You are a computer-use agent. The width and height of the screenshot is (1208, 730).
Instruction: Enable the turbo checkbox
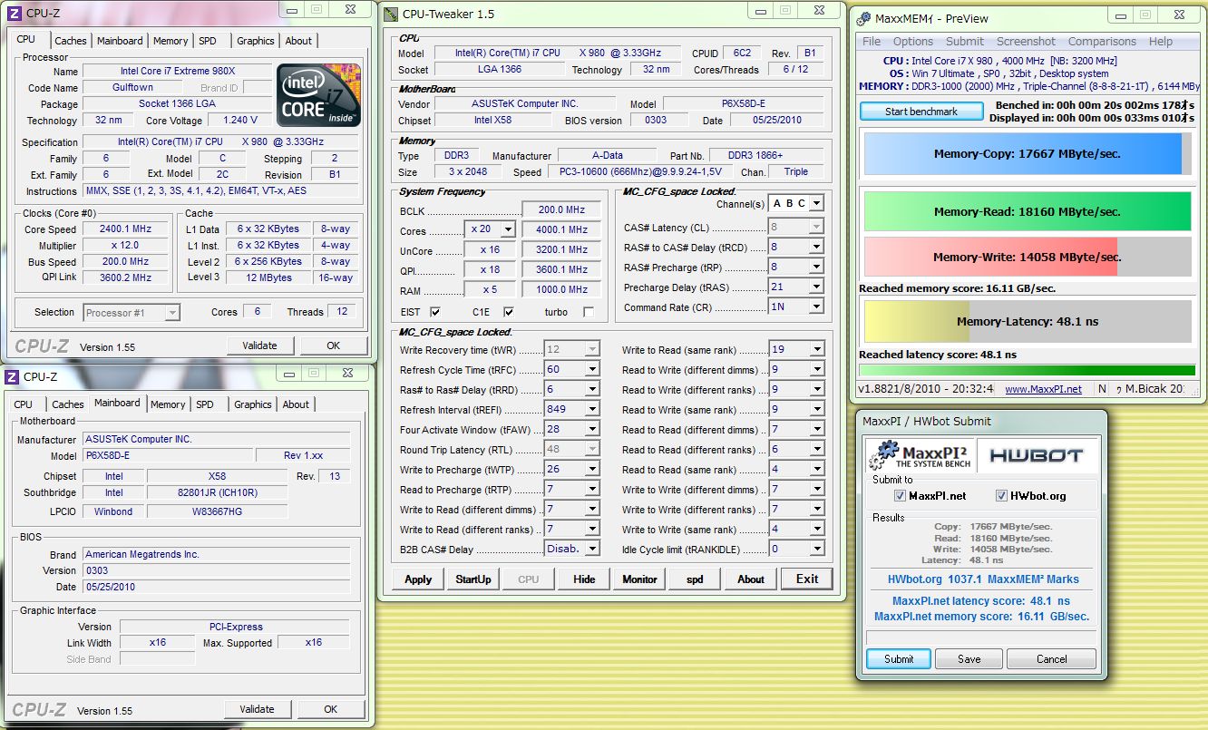589,312
